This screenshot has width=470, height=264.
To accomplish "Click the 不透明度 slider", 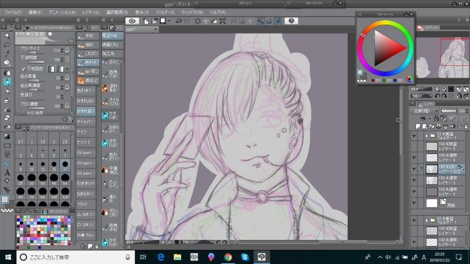I will point(36,62).
